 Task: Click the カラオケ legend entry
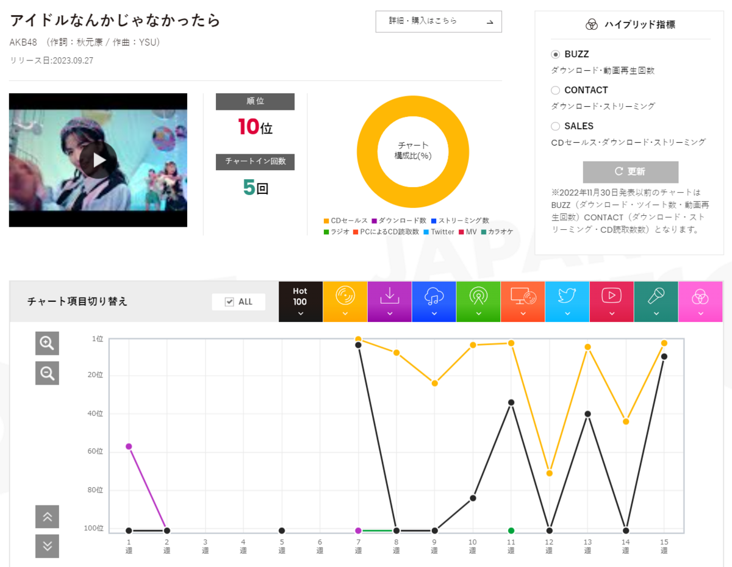(497, 232)
